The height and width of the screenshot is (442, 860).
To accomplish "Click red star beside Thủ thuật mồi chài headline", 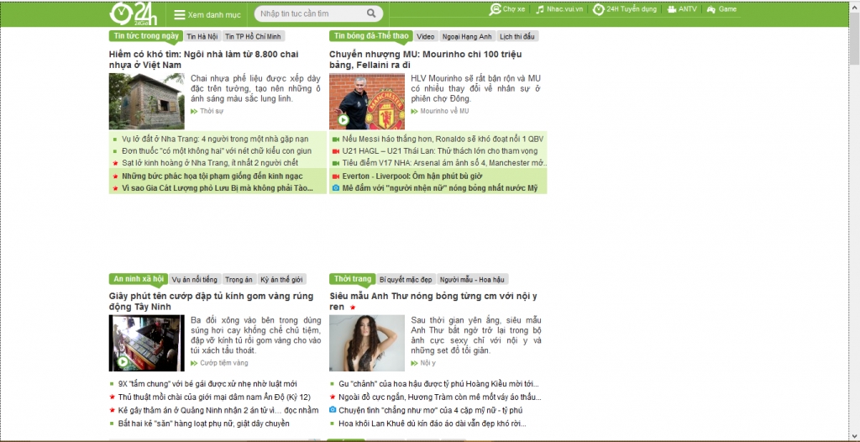I will coord(112,397).
